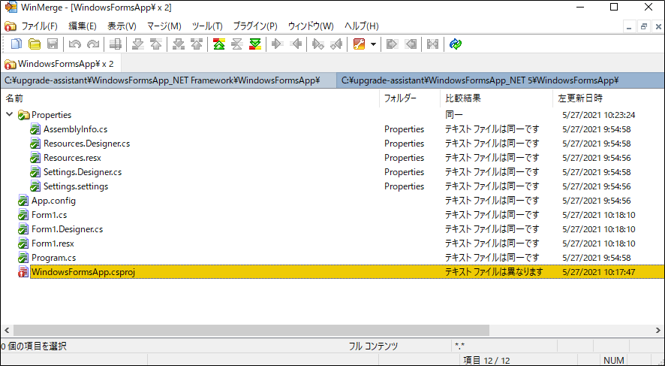Go to Previous Difference icon
Viewport: 665px width, 366px height.
tap(156, 44)
